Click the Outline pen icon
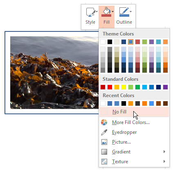The width and height of the screenshot is (173, 171). [x=124, y=12]
